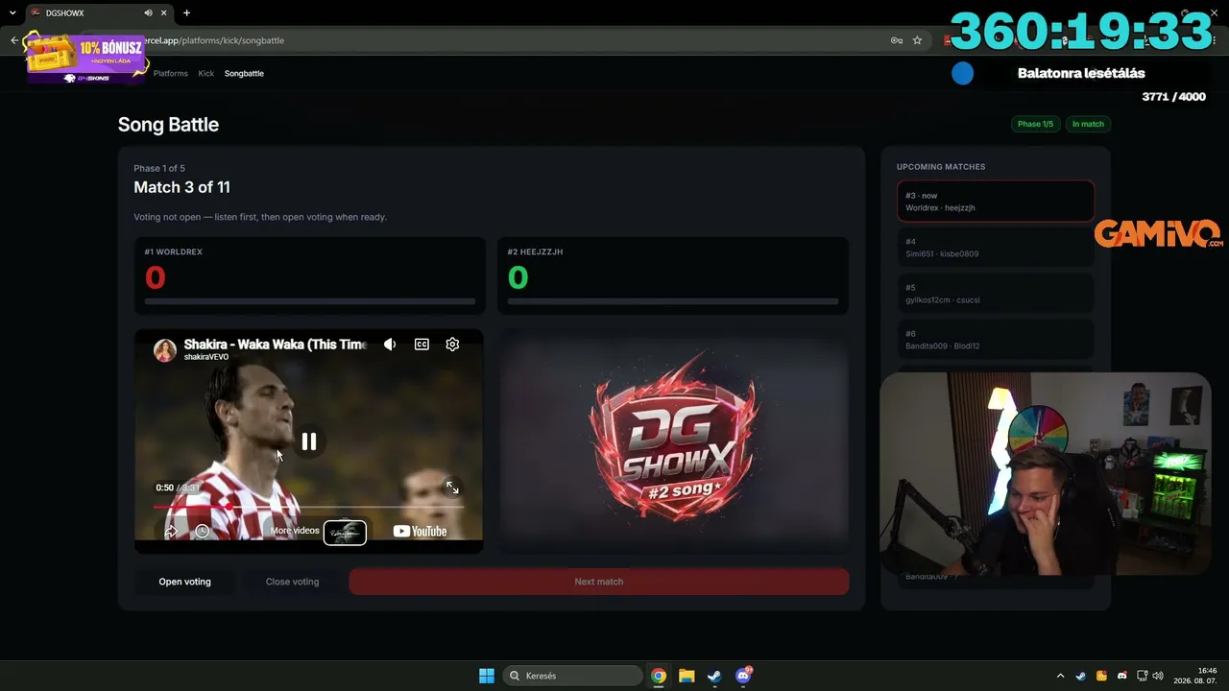Mute the YouTube player volume
Image resolution: width=1229 pixels, height=691 pixels.
[390, 345]
